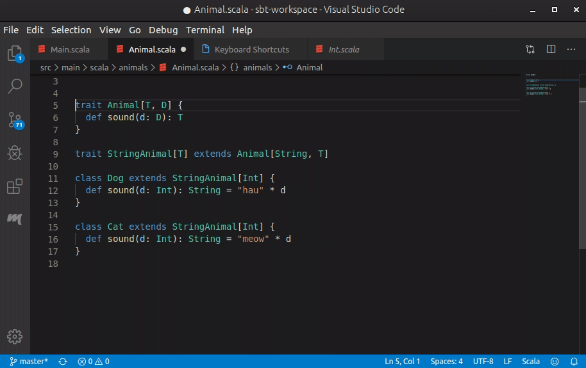Open the File menu
The width and height of the screenshot is (586, 368).
click(x=11, y=30)
